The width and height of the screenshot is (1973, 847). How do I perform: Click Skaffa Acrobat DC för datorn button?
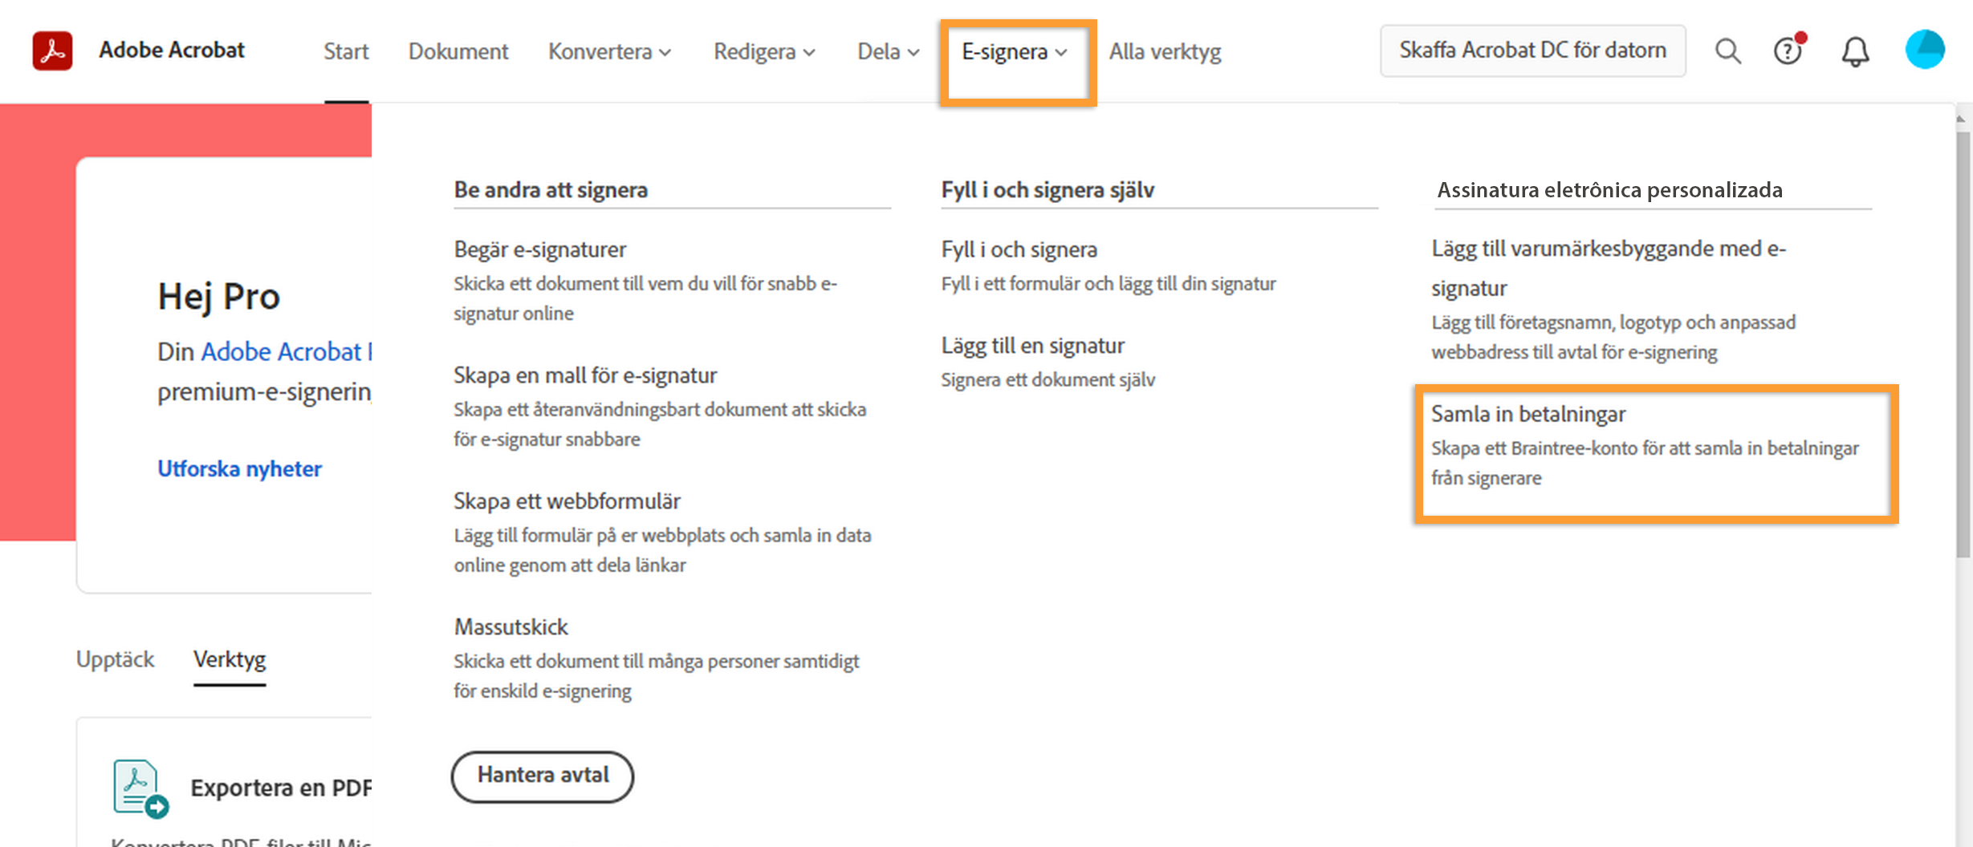pyautogui.click(x=1532, y=51)
